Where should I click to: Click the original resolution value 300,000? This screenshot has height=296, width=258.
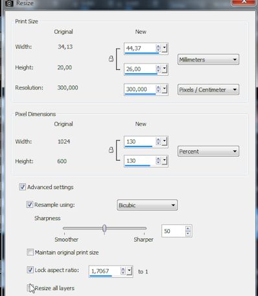[x=68, y=87]
